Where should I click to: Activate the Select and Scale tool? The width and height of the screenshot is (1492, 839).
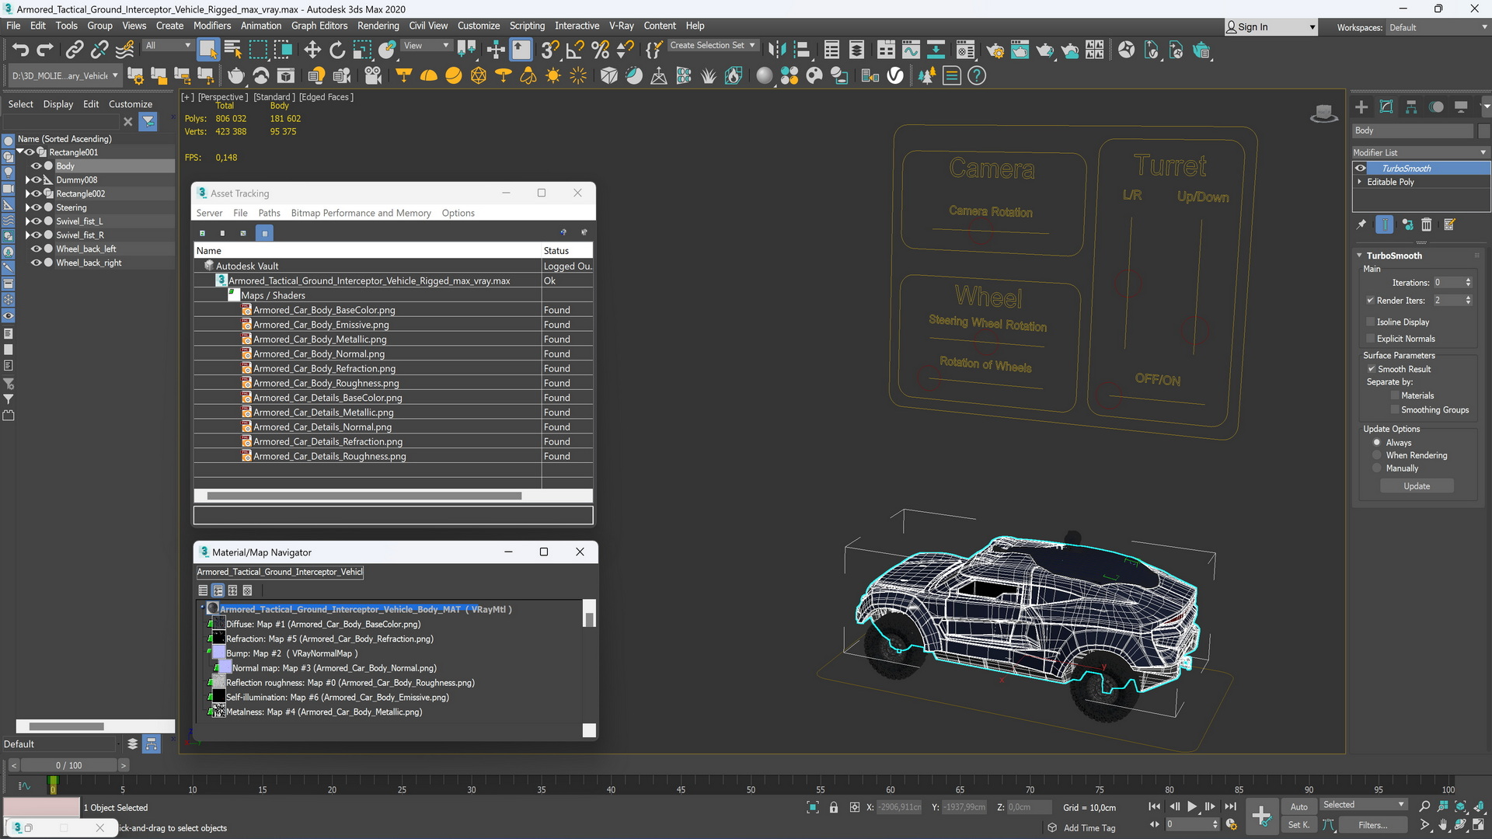pos(362,50)
